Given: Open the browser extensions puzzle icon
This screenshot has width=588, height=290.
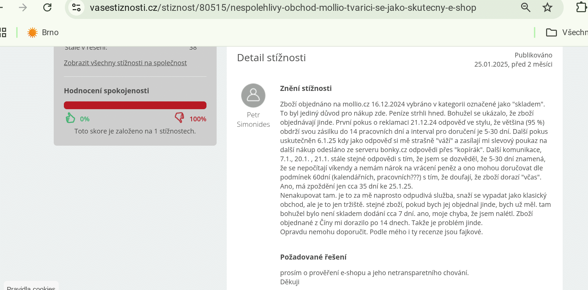Looking at the screenshot, I should [581, 7].
